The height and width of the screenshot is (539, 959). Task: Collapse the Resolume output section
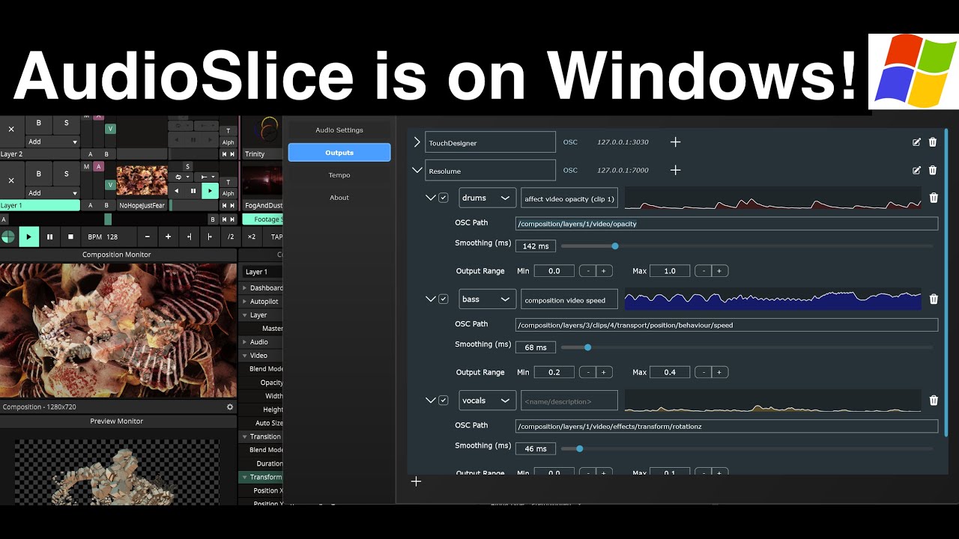(417, 170)
